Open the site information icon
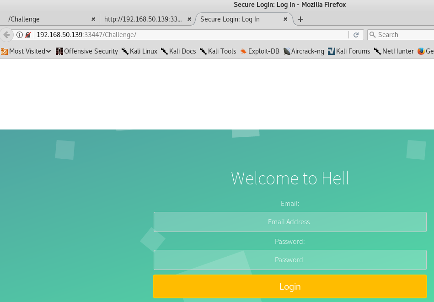Image resolution: width=434 pixels, height=302 pixels. coord(19,35)
